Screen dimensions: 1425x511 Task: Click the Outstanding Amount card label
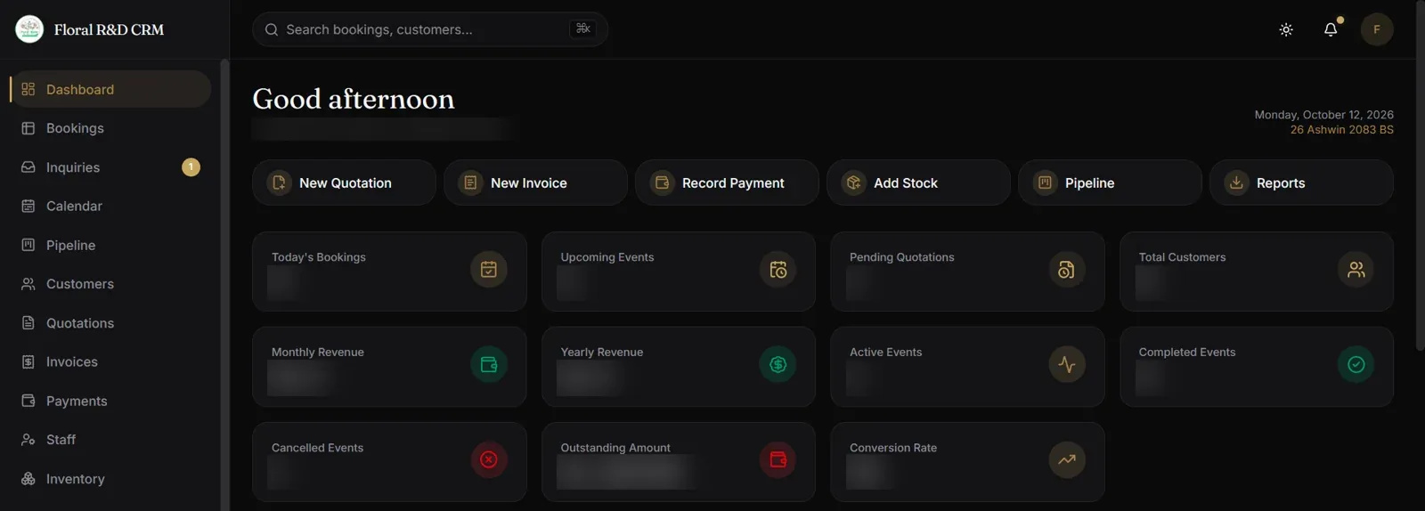click(615, 448)
